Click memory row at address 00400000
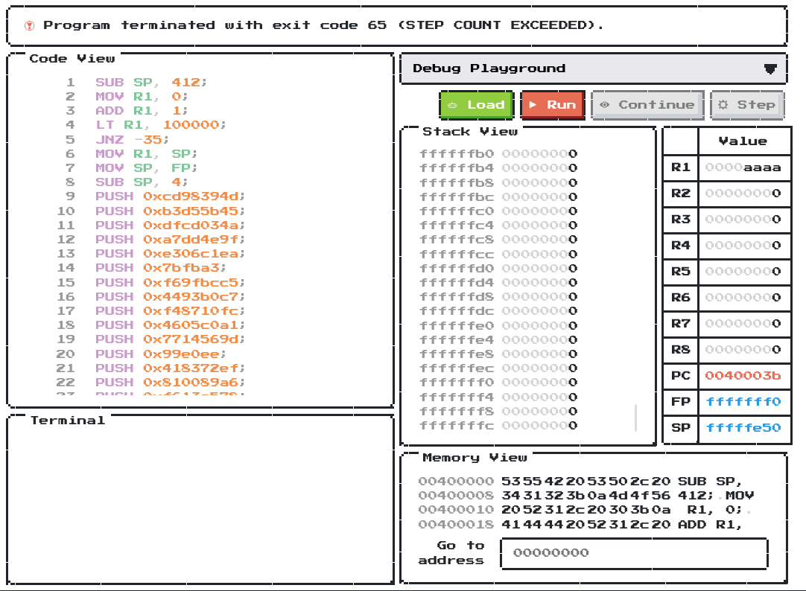 pyautogui.click(x=581, y=482)
